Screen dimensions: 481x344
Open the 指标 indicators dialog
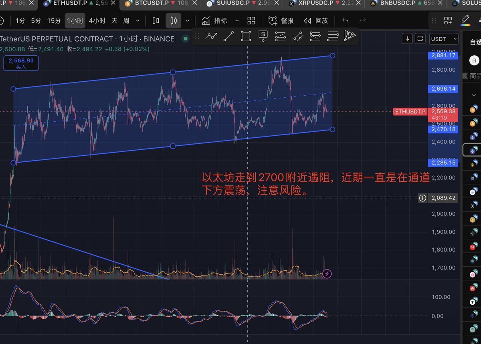214,20
